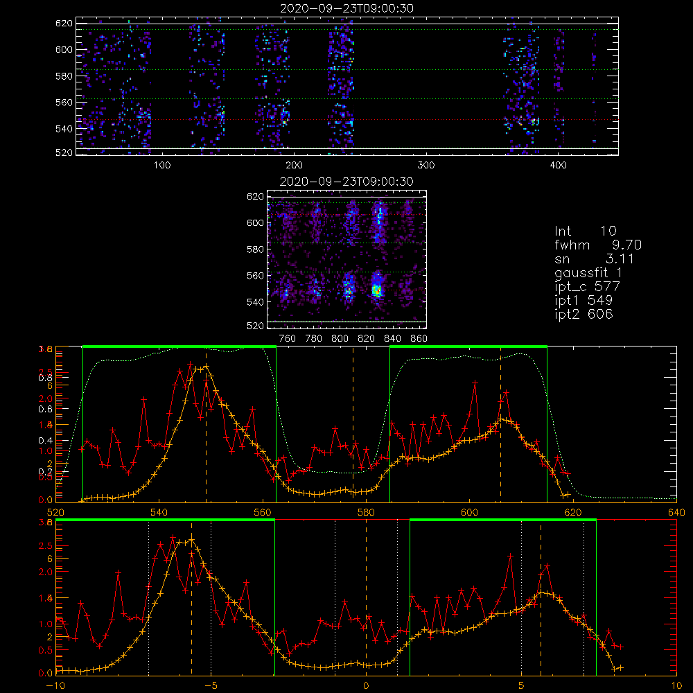Click x-axis label -10 of bottom plot
The height and width of the screenshot is (693, 693).
(55, 686)
